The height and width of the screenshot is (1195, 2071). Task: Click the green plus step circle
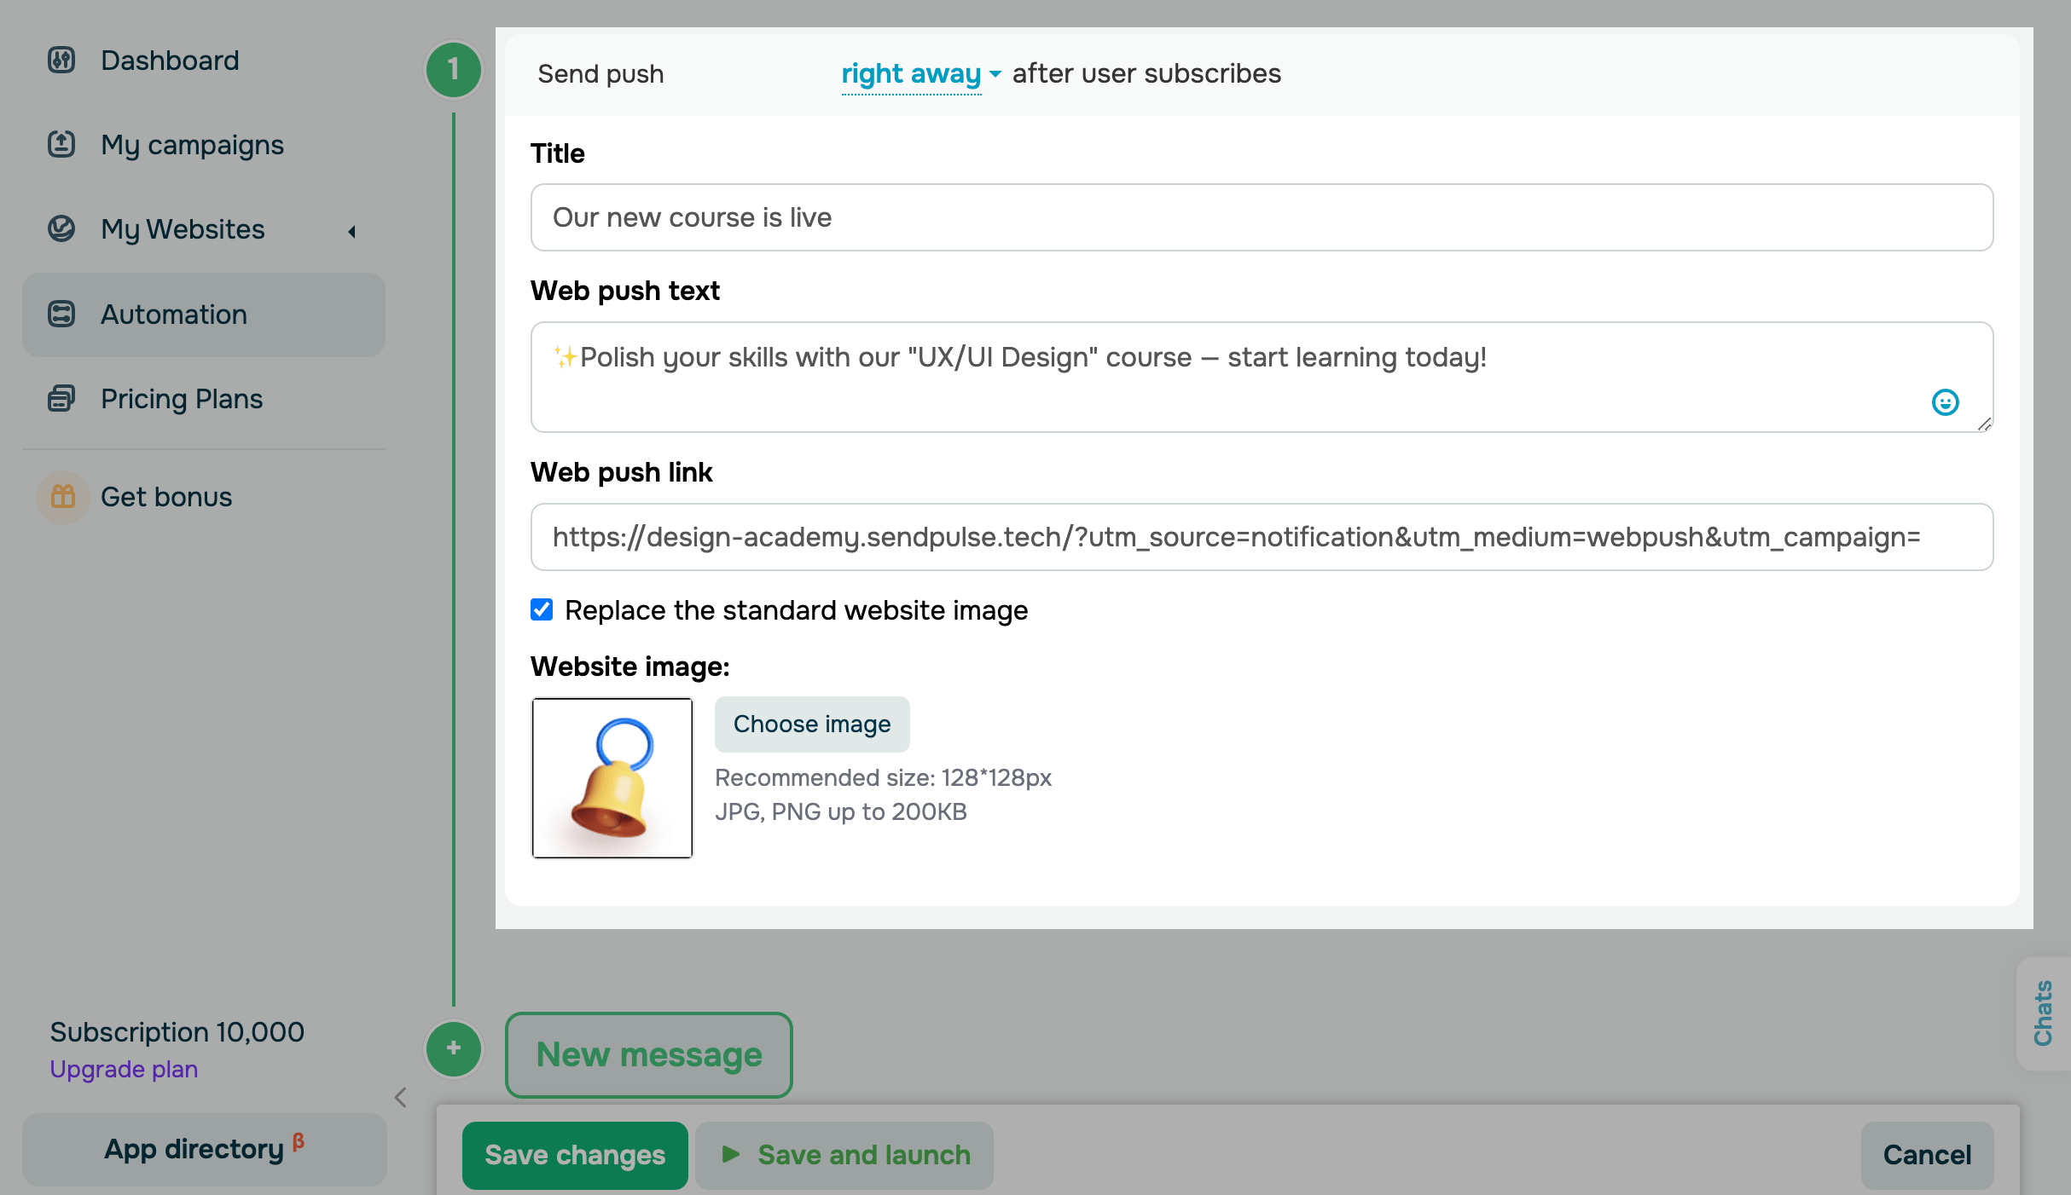pyautogui.click(x=454, y=1049)
